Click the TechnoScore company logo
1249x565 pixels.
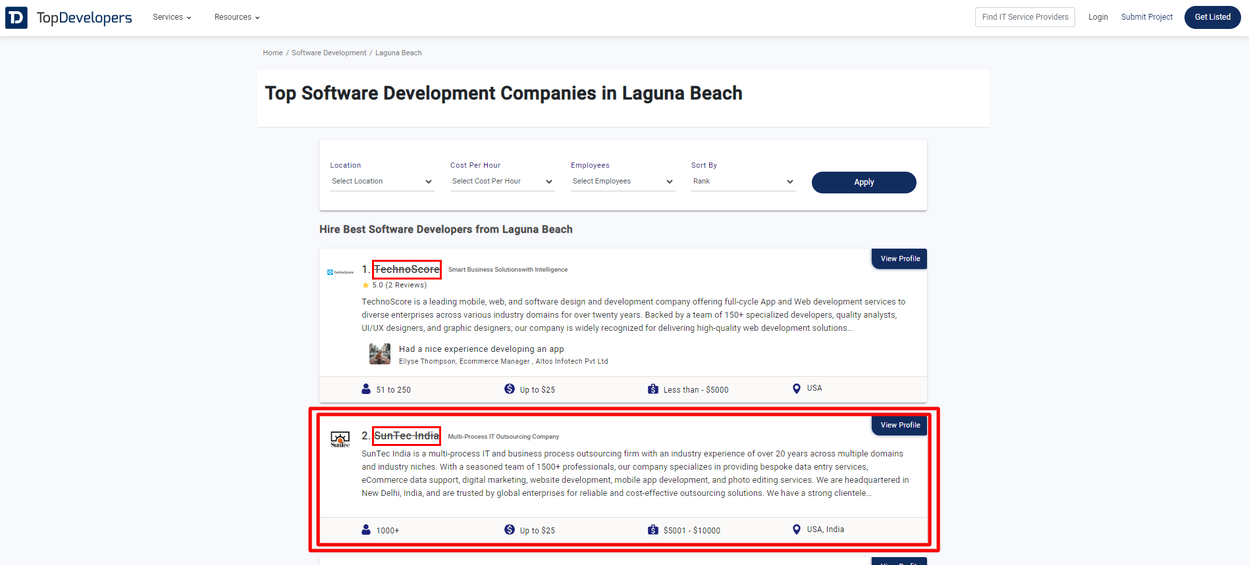(x=340, y=272)
